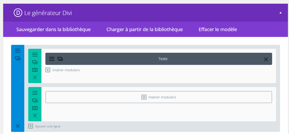
Task: Remove the Texte module
Action: coord(266,59)
